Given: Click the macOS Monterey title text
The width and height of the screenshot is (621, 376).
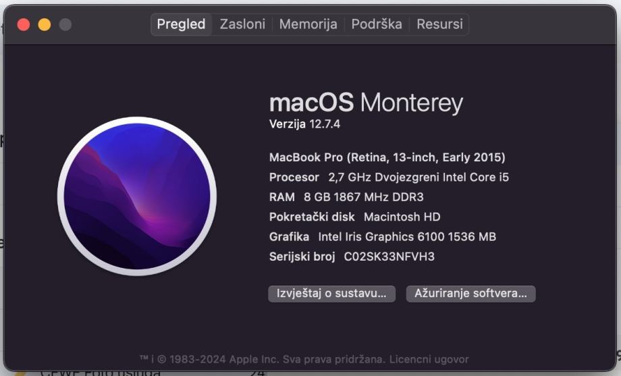Looking at the screenshot, I should [366, 103].
